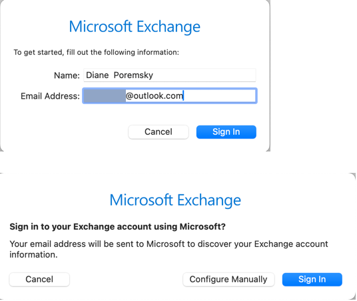The image size is (357, 301).
Task: Cancel the top Exchange account setup dialog
Action: point(159,132)
